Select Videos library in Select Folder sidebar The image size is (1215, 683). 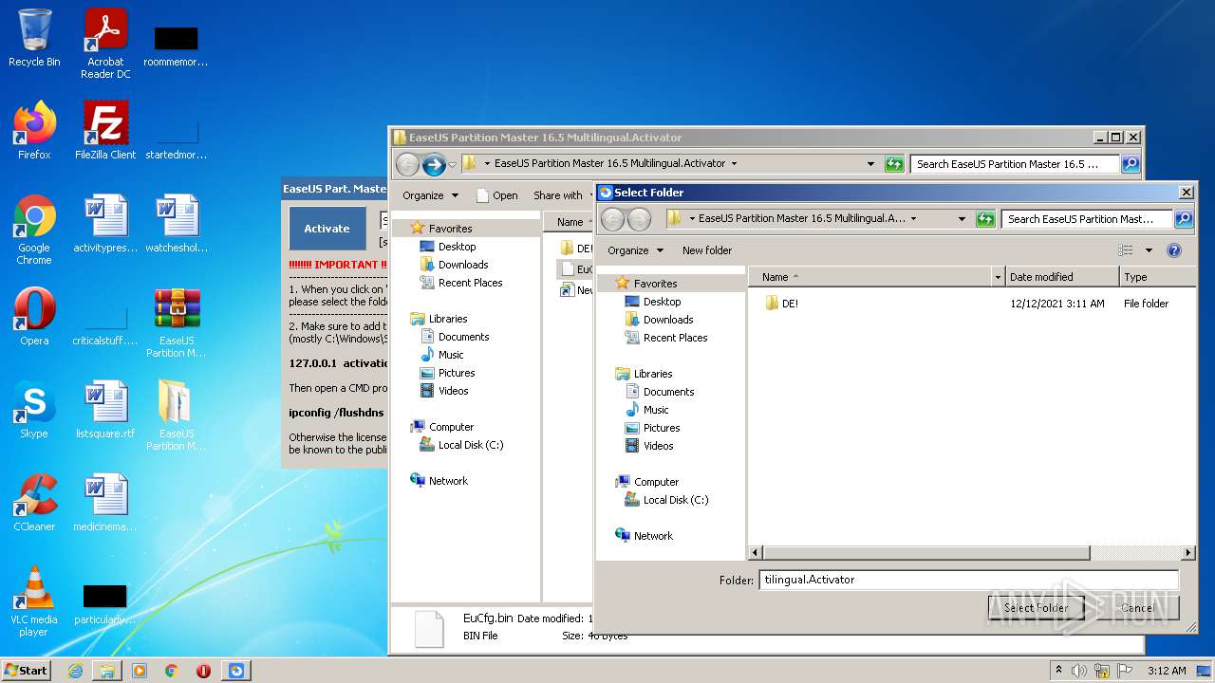[659, 446]
